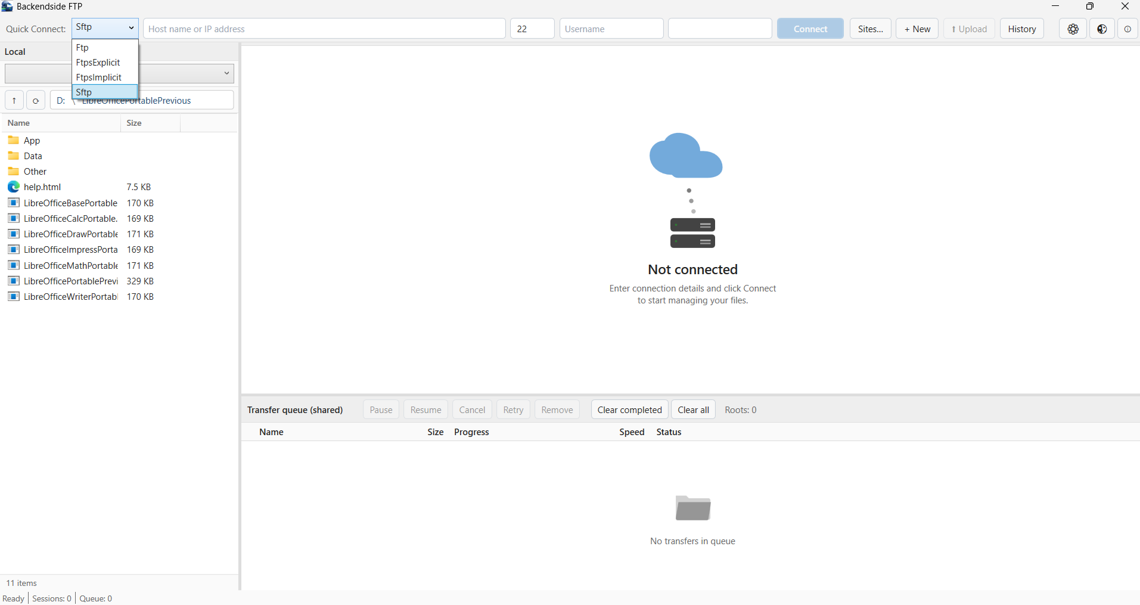Viewport: 1140px width, 605px height.
Task: Choose FtpsExplicit from the protocol list
Action: (x=105, y=63)
